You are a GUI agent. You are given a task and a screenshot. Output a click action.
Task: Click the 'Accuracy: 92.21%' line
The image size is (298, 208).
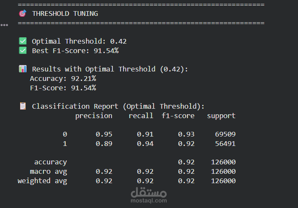pyautogui.click(x=63, y=78)
